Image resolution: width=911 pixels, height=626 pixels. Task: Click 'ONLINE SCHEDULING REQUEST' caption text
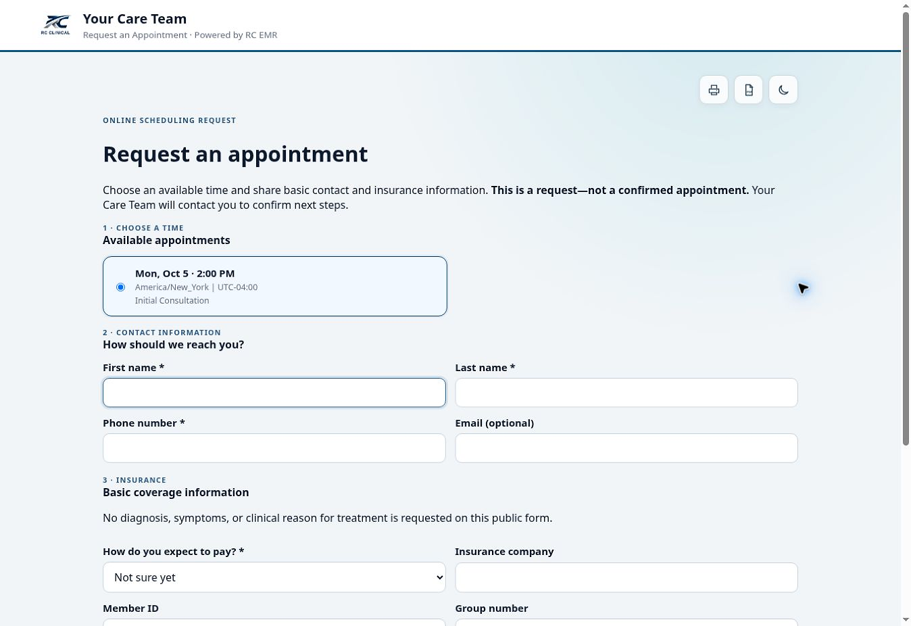(x=169, y=120)
